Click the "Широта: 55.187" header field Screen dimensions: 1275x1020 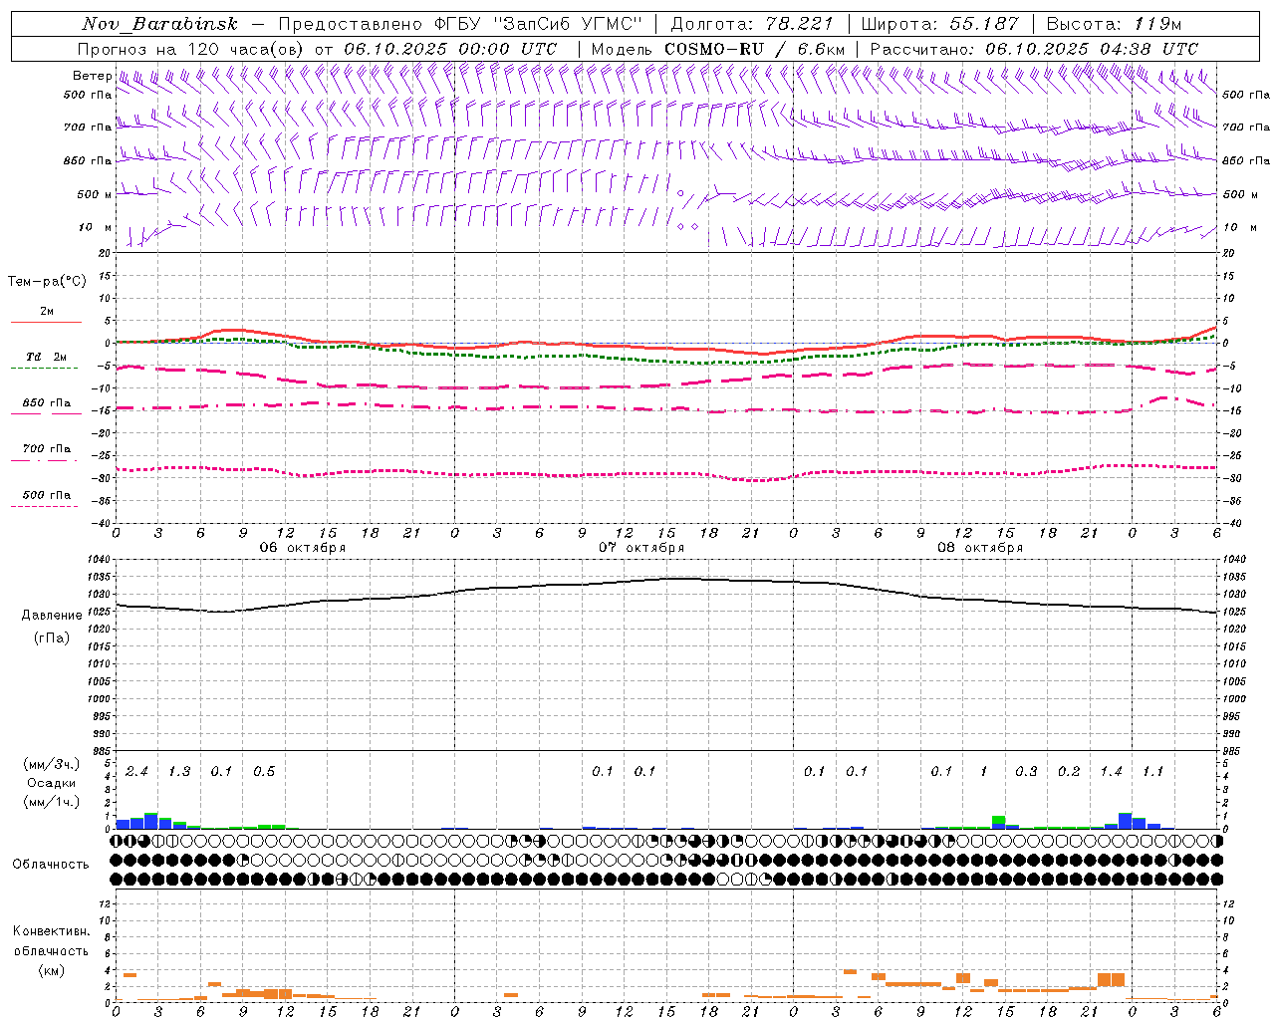point(939,24)
